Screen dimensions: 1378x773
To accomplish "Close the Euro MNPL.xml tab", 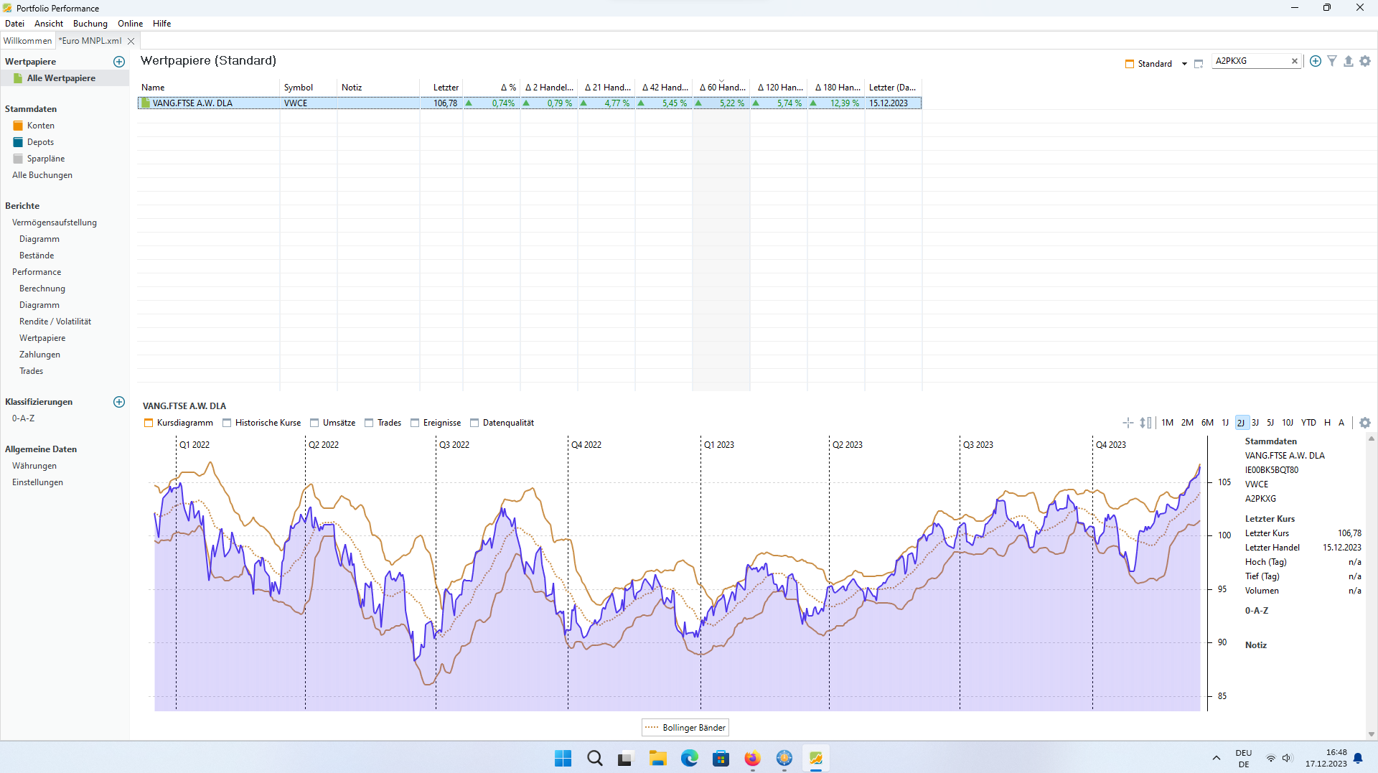I will (x=131, y=42).
